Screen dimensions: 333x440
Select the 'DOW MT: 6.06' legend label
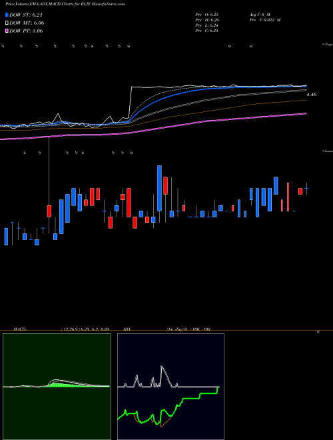click(x=27, y=23)
